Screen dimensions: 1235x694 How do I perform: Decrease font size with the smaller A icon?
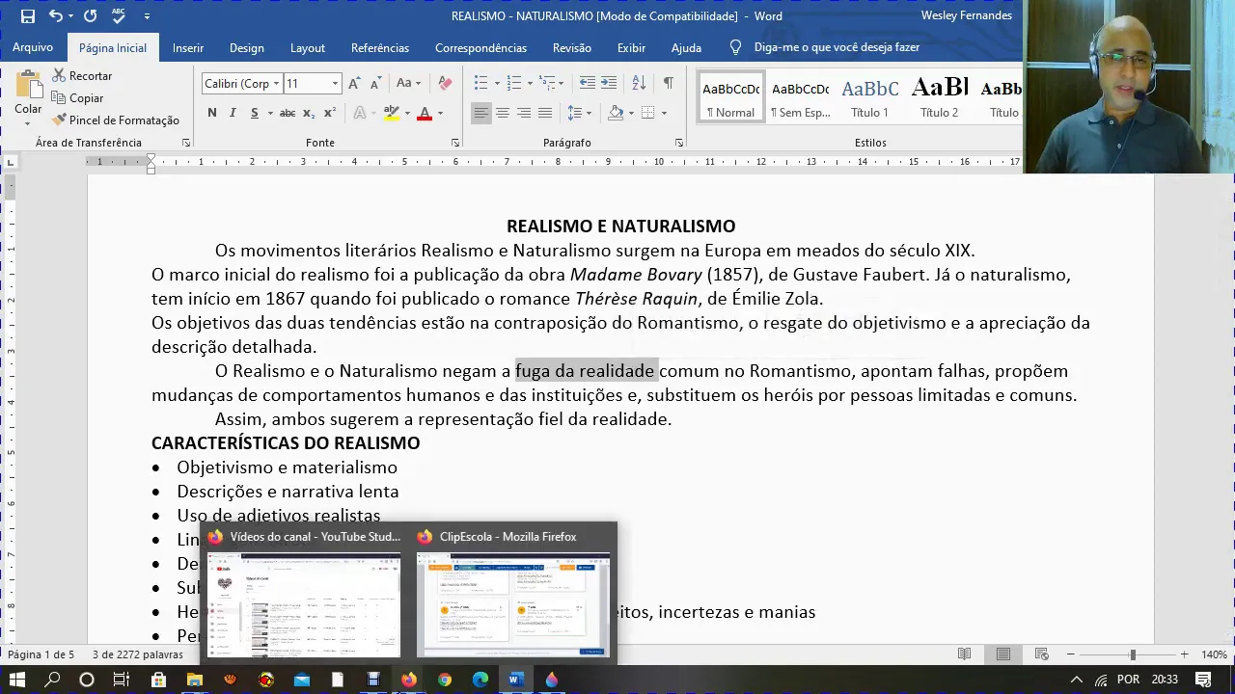376,84
